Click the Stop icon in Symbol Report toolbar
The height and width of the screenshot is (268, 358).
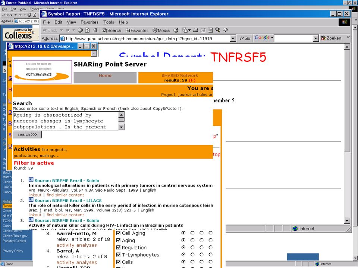coord(80,30)
